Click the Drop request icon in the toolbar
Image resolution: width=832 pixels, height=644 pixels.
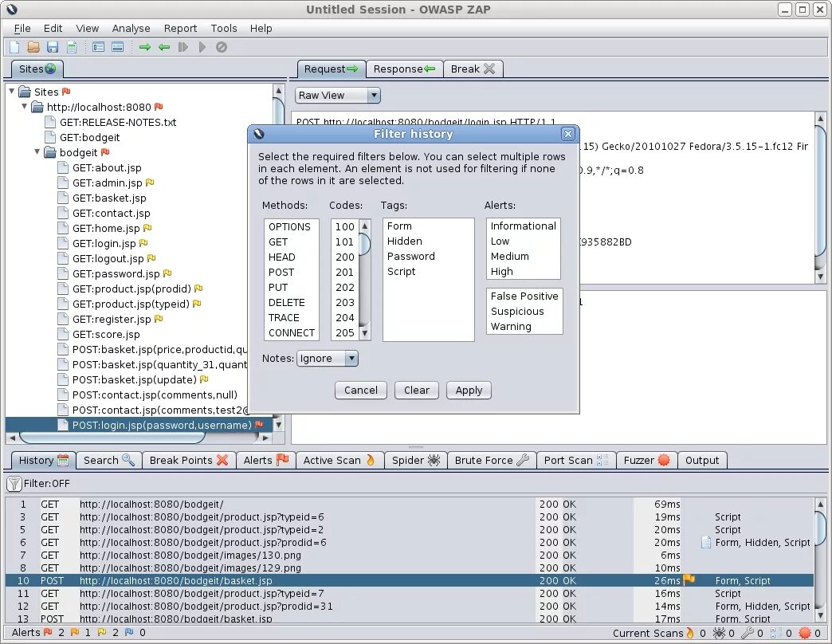(x=222, y=47)
